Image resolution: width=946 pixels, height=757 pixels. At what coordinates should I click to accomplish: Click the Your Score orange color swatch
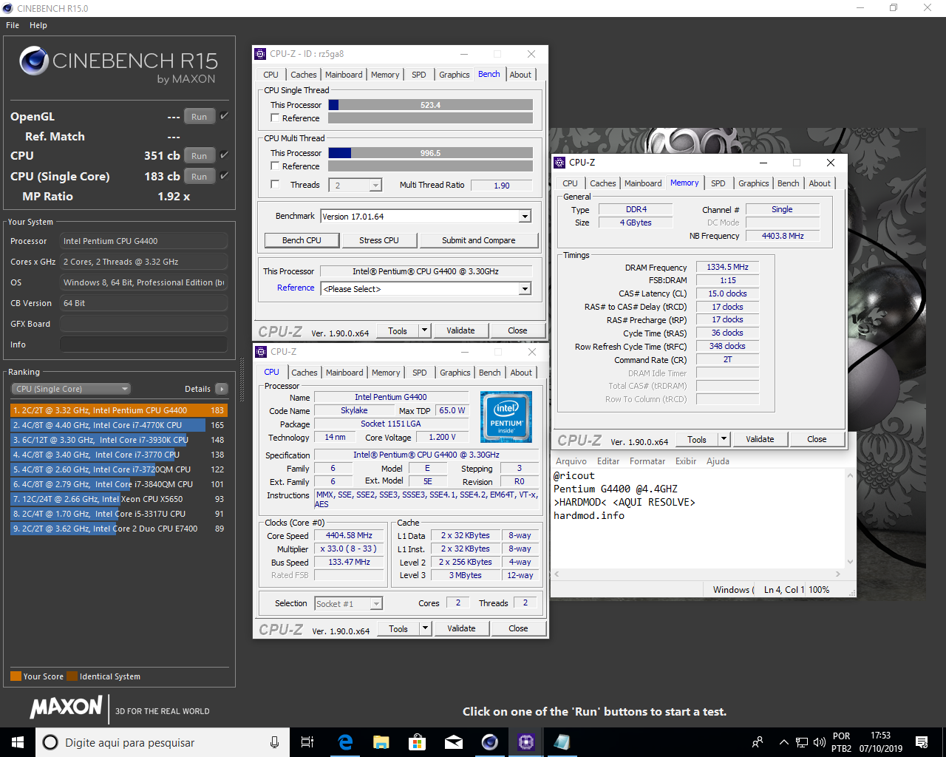[16, 676]
